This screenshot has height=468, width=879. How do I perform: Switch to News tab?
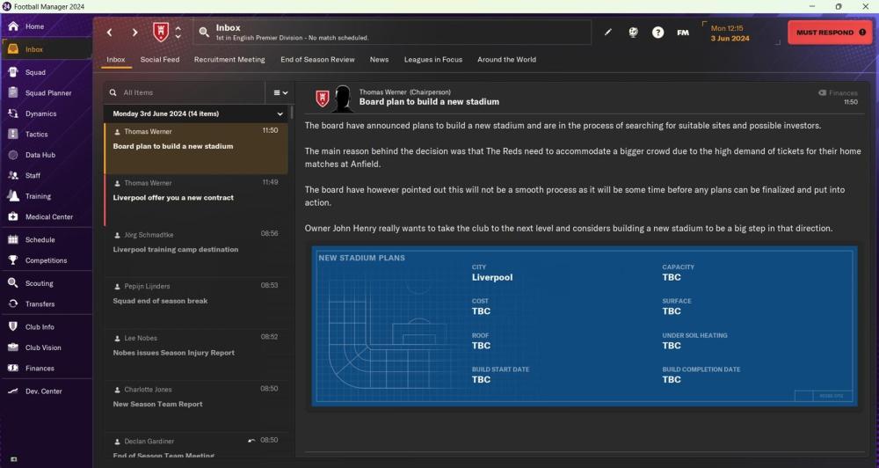pyautogui.click(x=379, y=60)
